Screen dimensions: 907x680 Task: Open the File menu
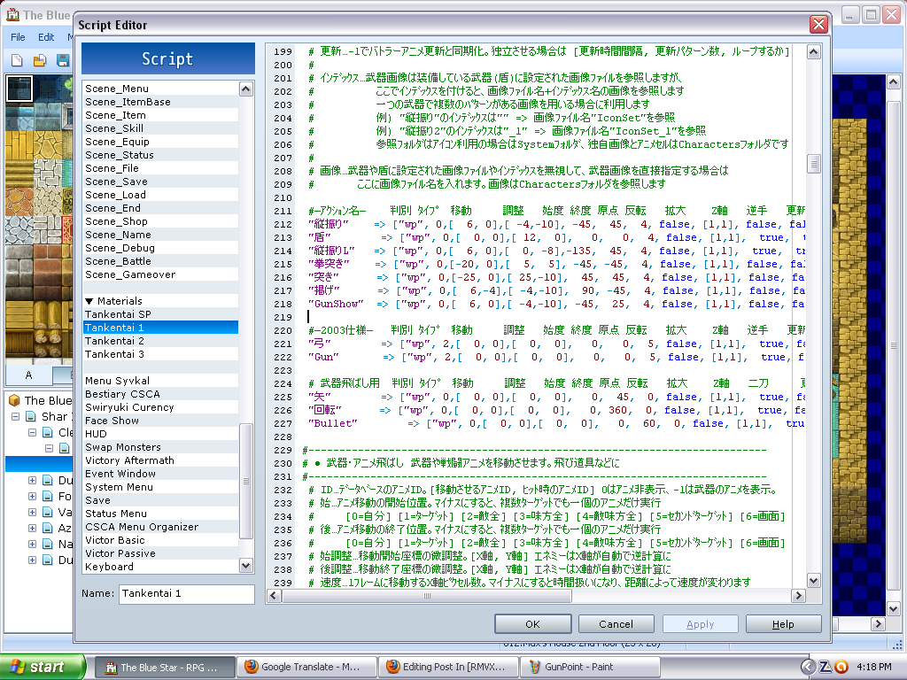click(19, 37)
